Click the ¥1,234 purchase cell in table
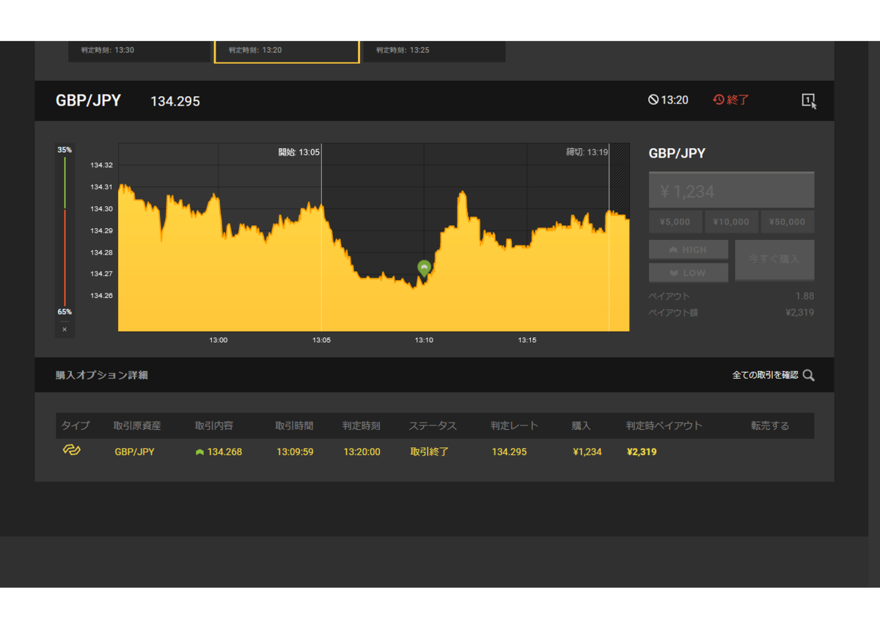Viewport: 880px width, 628px height. [587, 452]
